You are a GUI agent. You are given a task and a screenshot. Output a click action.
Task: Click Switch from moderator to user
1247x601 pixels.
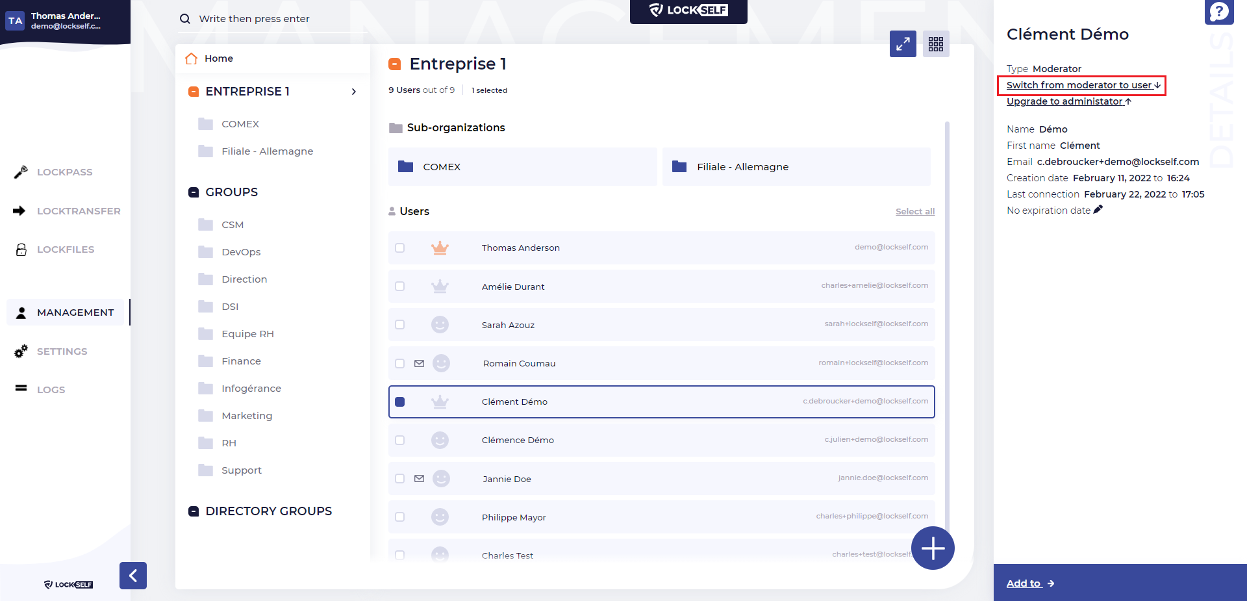(x=1083, y=85)
